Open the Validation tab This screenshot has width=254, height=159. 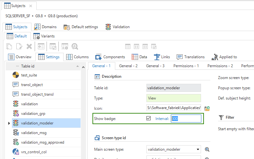[x=118, y=27]
